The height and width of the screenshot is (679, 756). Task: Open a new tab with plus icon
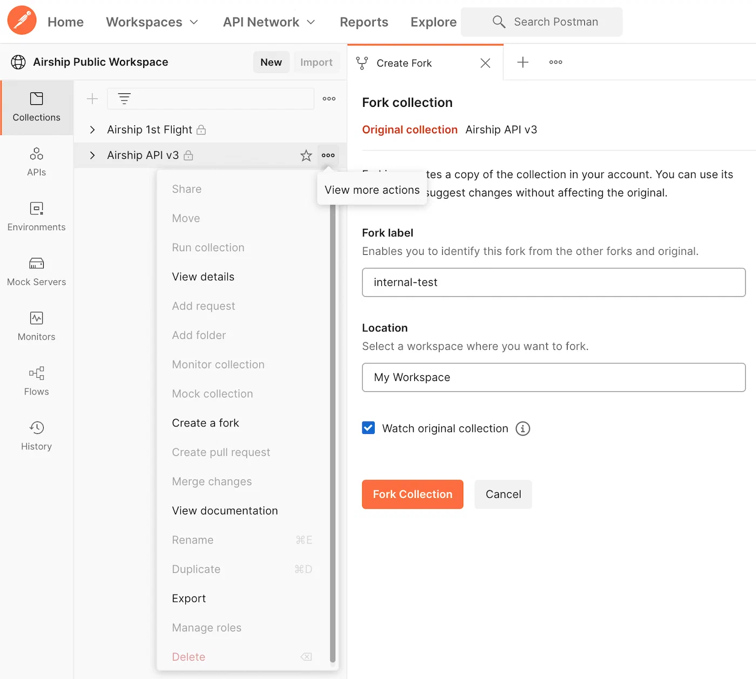(523, 63)
